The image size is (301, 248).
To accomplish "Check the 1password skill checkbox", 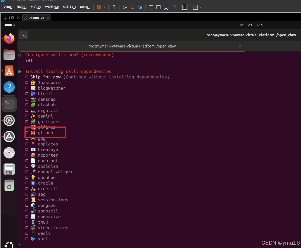I will 27,82.
